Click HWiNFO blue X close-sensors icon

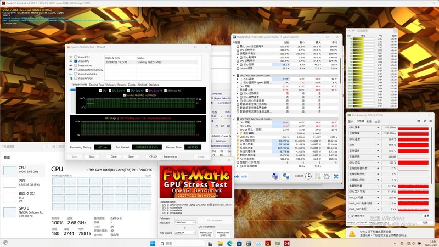click(x=336, y=176)
